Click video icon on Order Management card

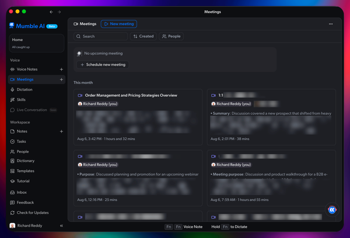pos(80,95)
